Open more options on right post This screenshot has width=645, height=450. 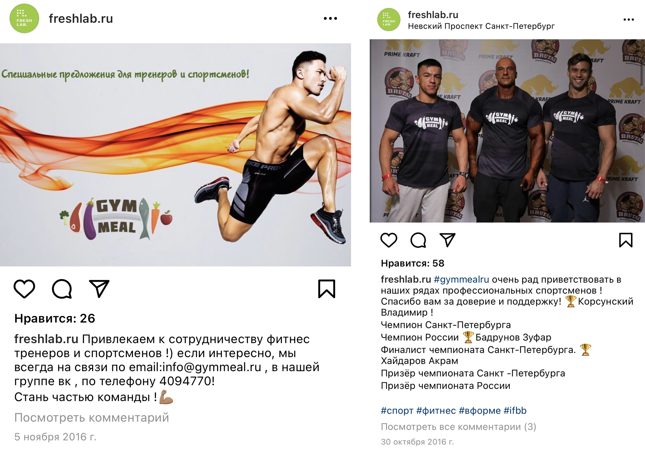(628, 20)
